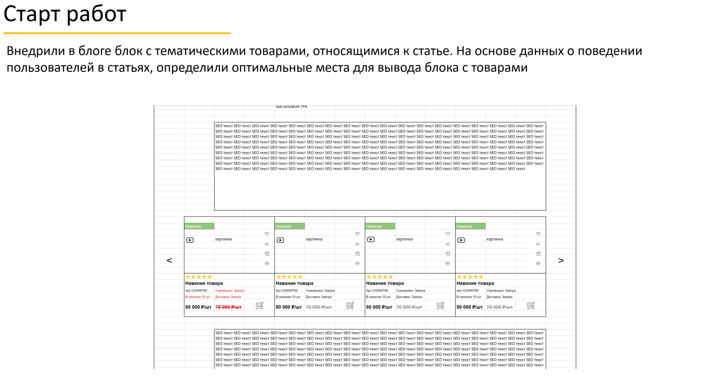Play video on the third product card
Viewport: 712px width, 382px height.
coord(371,240)
